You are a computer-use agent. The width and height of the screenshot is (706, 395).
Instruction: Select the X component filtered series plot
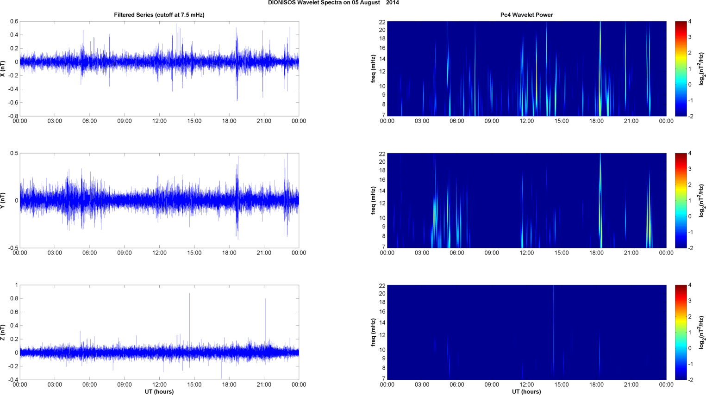pyautogui.click(x=159, y=68)
